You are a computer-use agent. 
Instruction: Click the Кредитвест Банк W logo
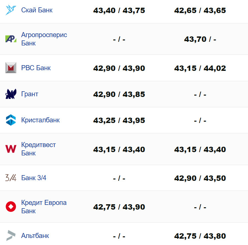11,149
